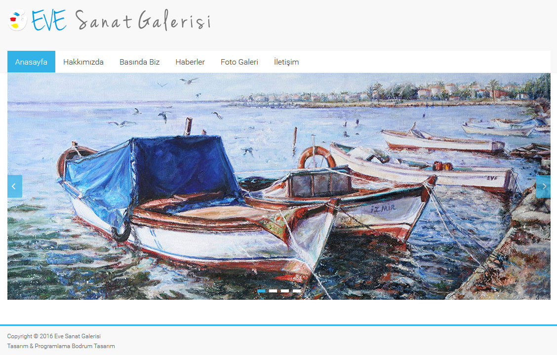This screenshot has height=355, width=557.
Task: Click the İZMİR lettering on the boat
Action: pos(383,209)
